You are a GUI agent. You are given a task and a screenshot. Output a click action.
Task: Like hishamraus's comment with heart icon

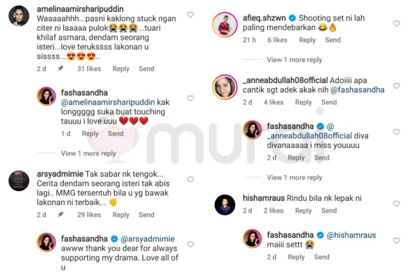[396, 203]
